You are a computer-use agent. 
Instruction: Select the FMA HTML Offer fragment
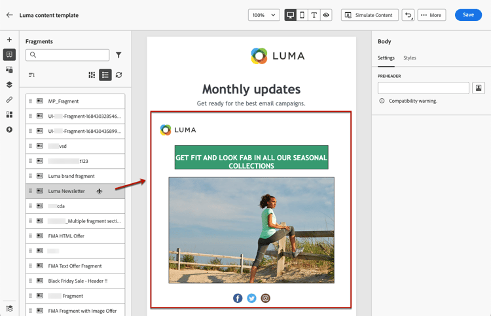pyautogui.click(x=75, y=236)
